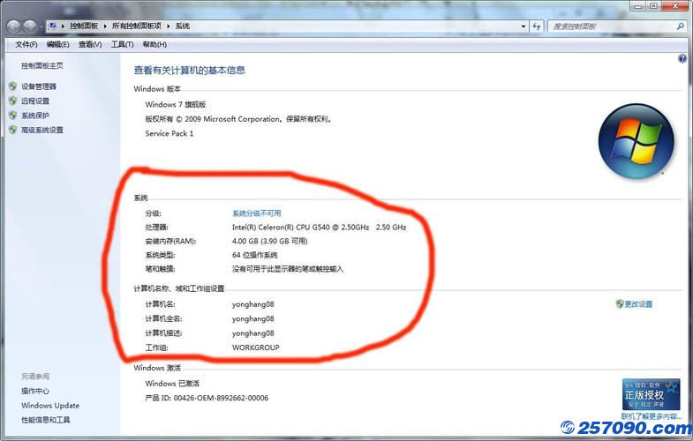Image resolution: width=693 pixels, height=441 pixels.
Task: Open the 工具(T) menu
Action: (122, 44)
